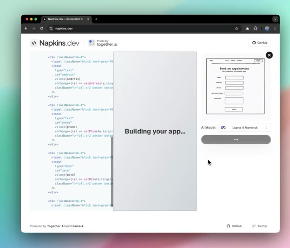Image resolution: width=290 pixels, height=248 pixels.
Task: Bookmark this page with the star icon
Action: [236, 28]
